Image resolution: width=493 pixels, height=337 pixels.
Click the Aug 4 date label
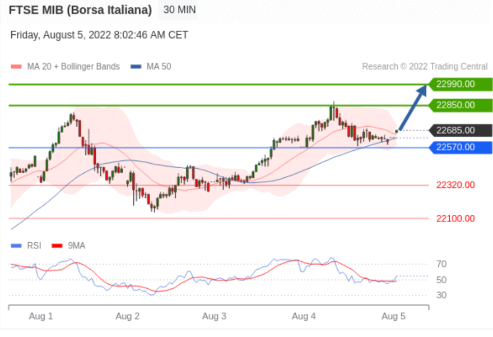[x=304, y=316]
